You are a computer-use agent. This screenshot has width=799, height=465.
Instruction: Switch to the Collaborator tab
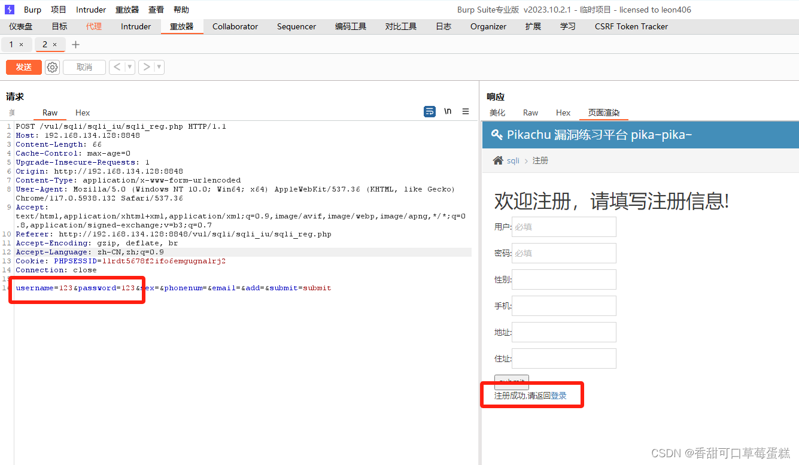coord(235,26)
